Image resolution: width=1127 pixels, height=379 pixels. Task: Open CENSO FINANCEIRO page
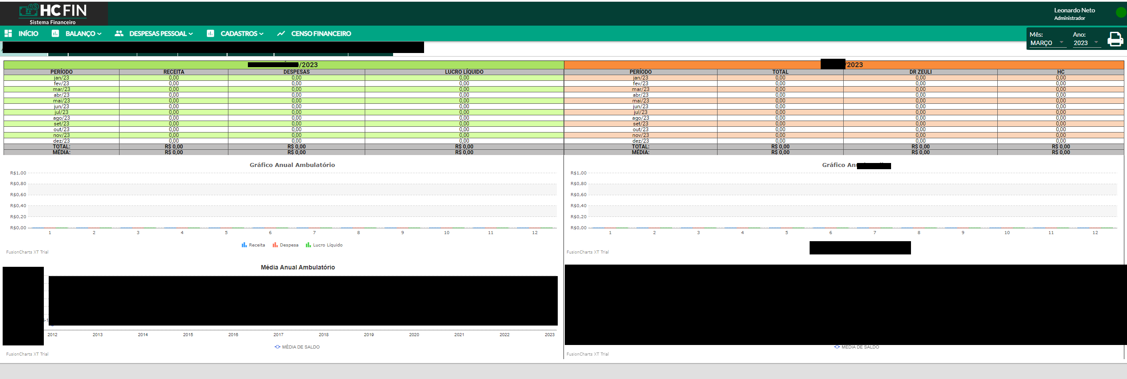pos(321,34)
